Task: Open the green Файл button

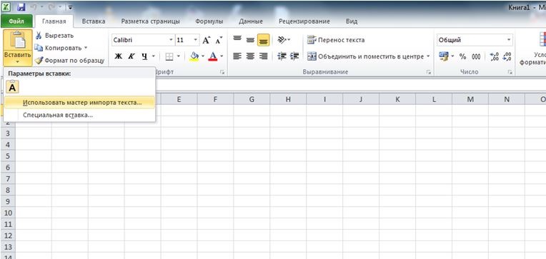Action: tap(16, 21)
